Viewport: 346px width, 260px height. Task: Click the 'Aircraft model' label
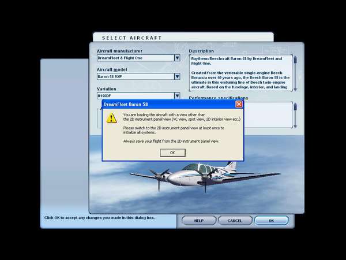pos(112,70)
